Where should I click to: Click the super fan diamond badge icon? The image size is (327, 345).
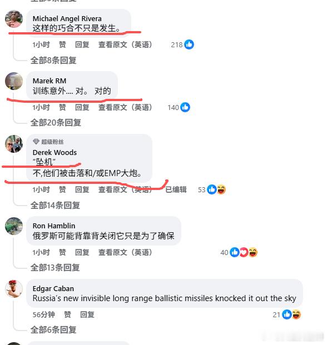[36, 142]
